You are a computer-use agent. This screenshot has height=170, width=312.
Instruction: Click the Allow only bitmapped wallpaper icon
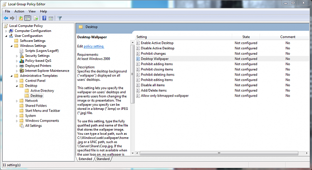(x=138, y=96)
